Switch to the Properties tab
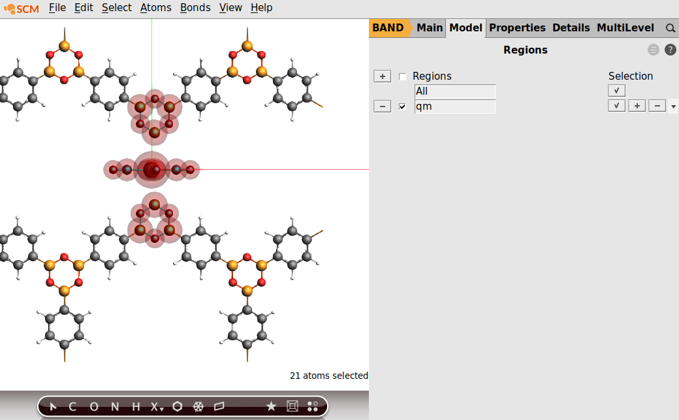The width and height of the screenshot is (679, 420). pos(517,27)
